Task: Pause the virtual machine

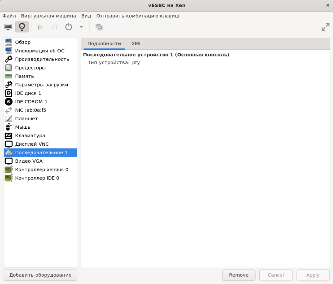Action: click(55, 27)
